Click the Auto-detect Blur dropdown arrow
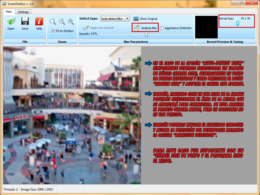Viewport: 260px width, 195px height. tap(127, 18)
